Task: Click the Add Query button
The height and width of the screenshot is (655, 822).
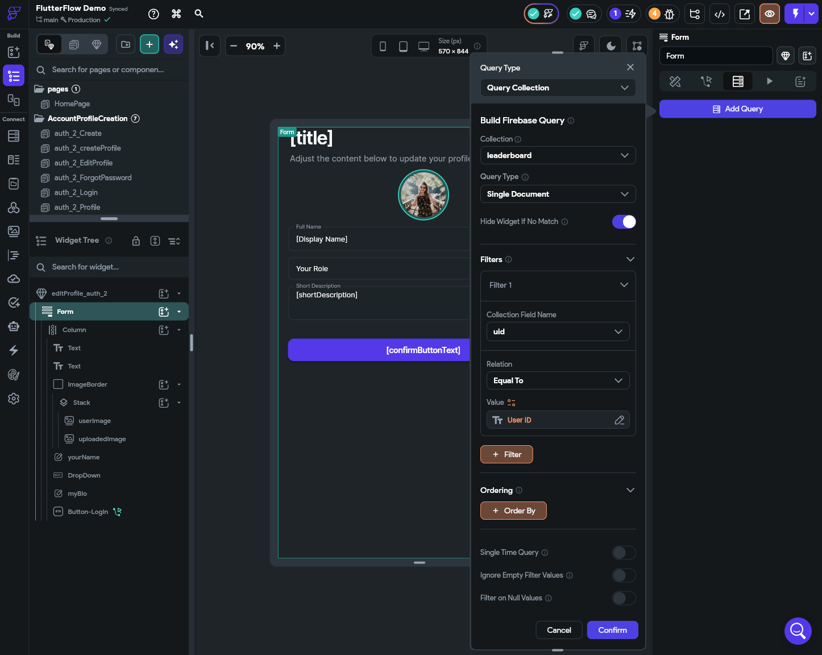Action: 737,109
